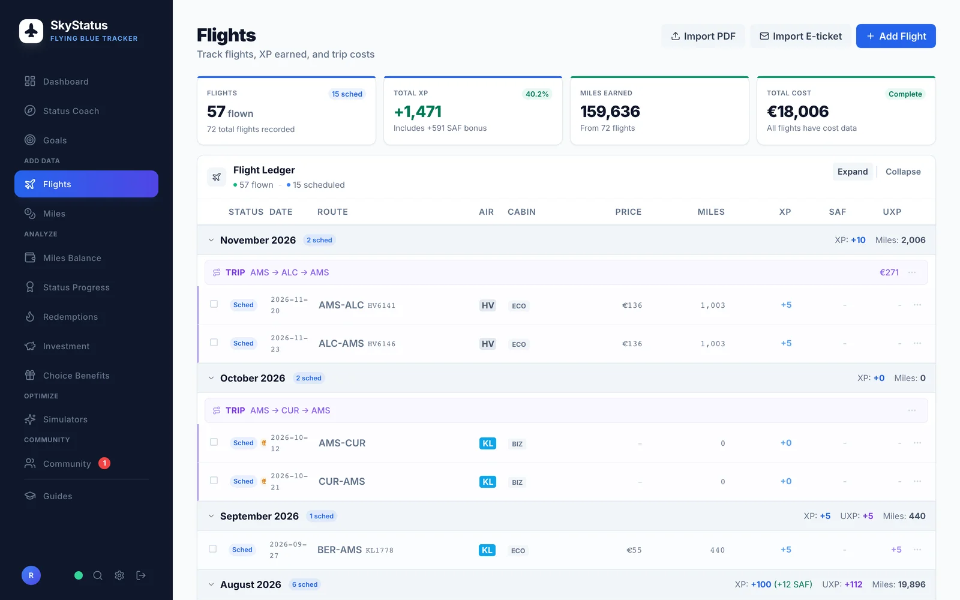Click the Status Progress medal icon
Screen dimensions: 960x600
[x=30, y=287]
